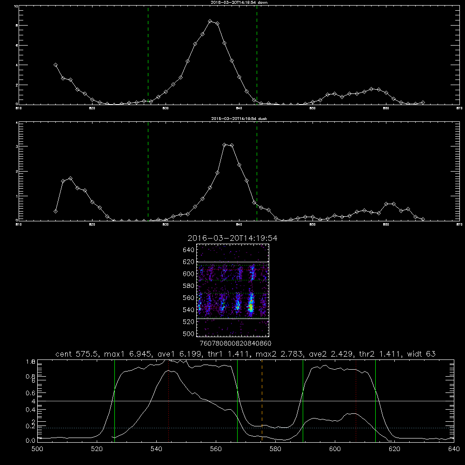Screen dimensions: 465x465
Task: Click the 'cent 575.5' value in the stats line
Action: pos(78,354)
